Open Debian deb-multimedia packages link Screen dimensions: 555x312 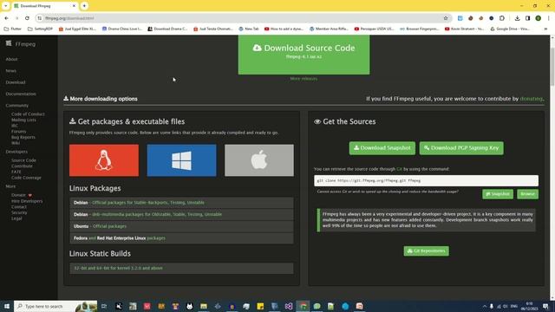pyautogui.click(x=157, y=214)
